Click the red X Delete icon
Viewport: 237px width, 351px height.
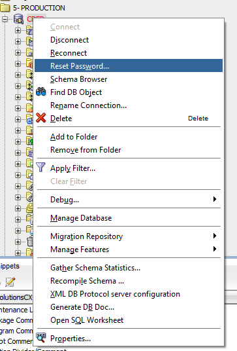click(x=41, y=118)
